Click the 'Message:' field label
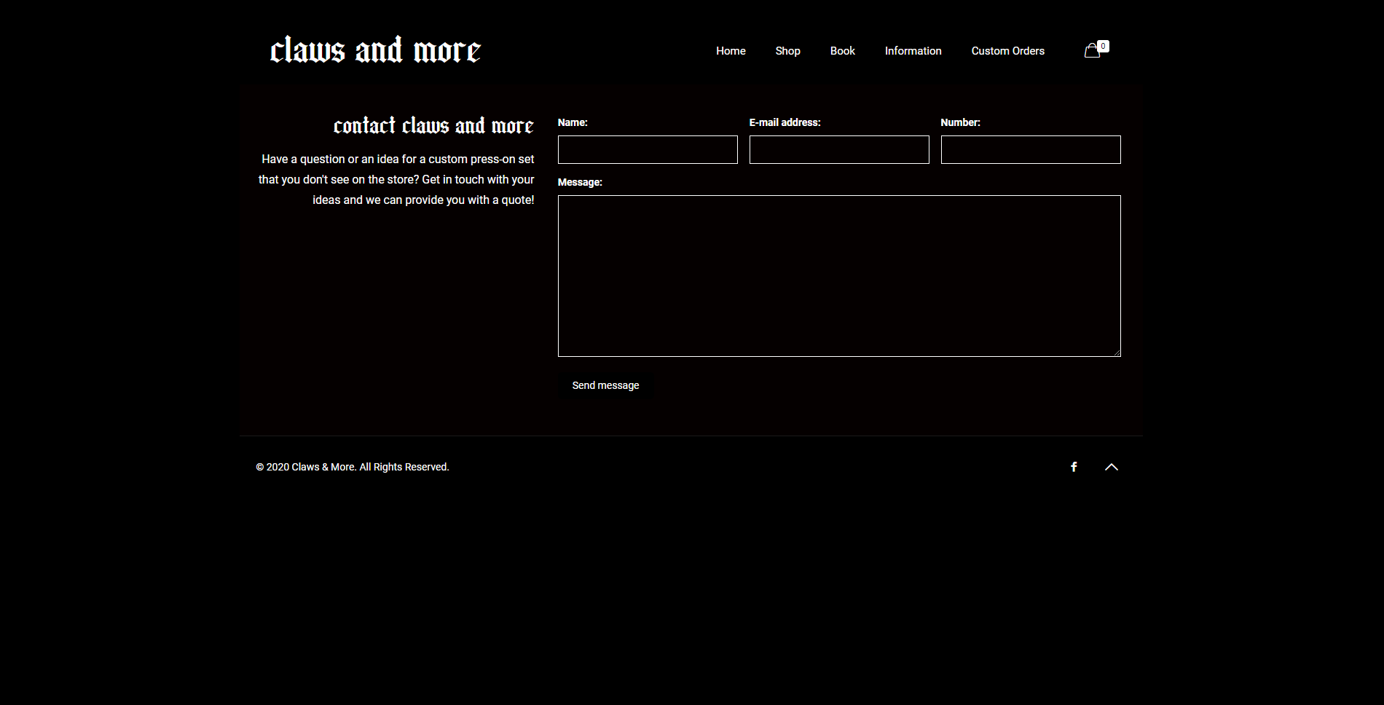 click(580, 182)
